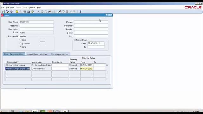Image resolution: width=203 pixels, height=114 pixels.
Task: Select the General Ledger Super User cell
Action: coord(18,69)
